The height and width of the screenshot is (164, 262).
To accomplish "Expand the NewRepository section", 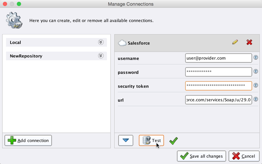I will pos(101,56).
